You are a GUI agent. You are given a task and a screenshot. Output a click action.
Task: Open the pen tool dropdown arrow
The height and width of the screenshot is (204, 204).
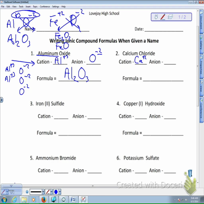point(7,192)
